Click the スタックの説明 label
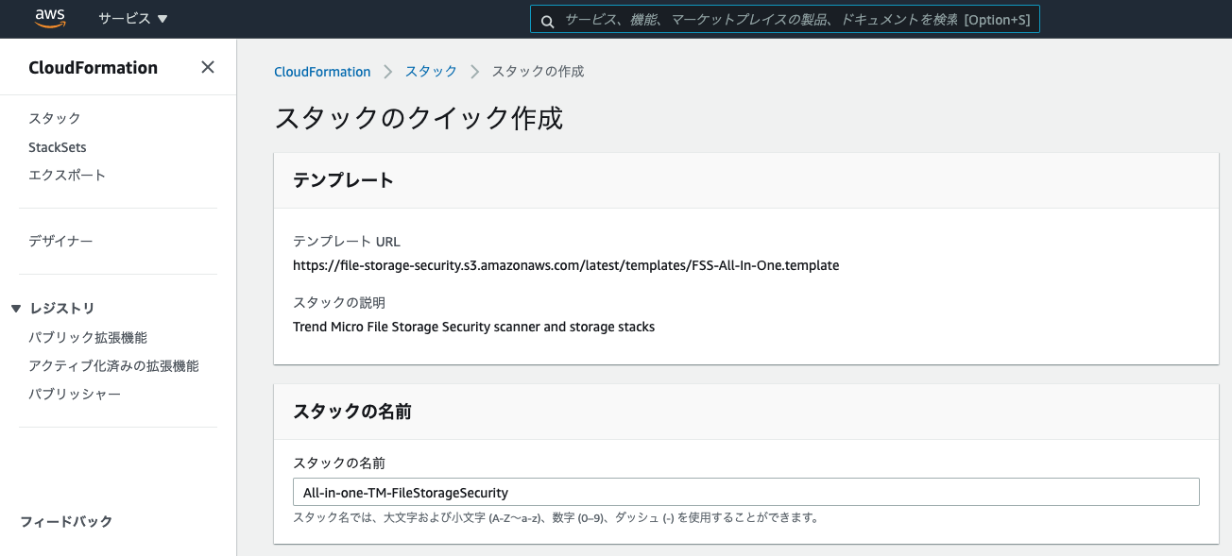Viewport: 1232px width, 556px height. click(x=339, y=302)
